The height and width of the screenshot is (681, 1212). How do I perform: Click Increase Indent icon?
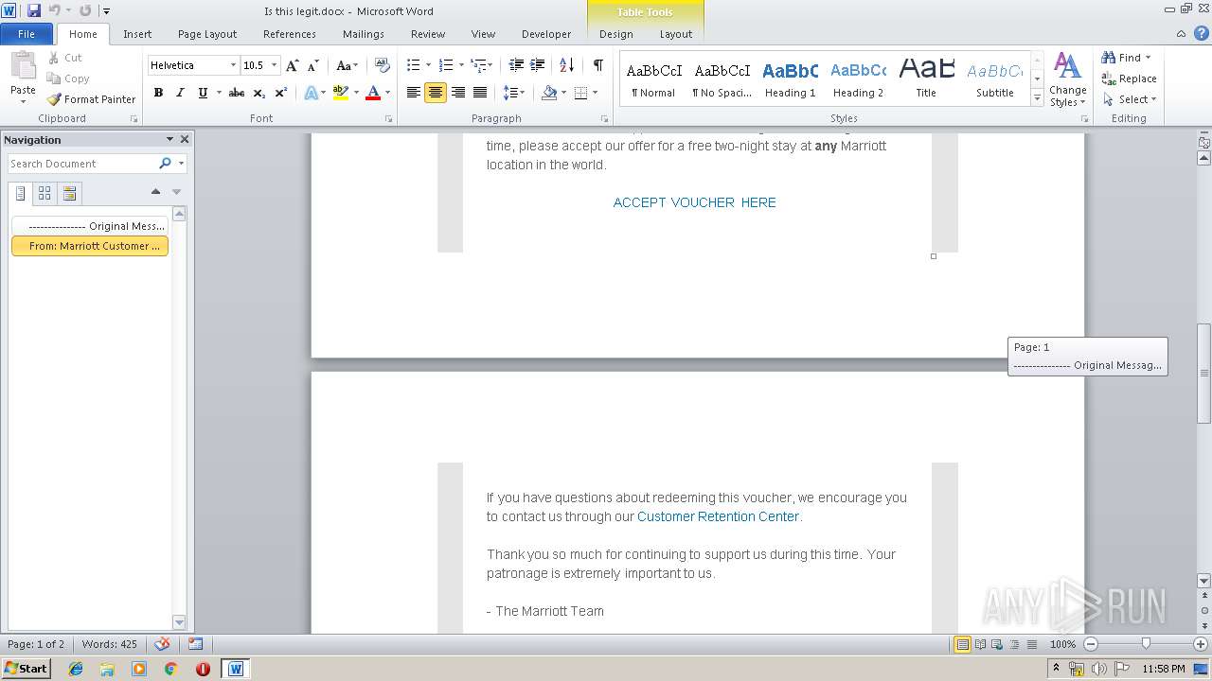click(537, 65)
